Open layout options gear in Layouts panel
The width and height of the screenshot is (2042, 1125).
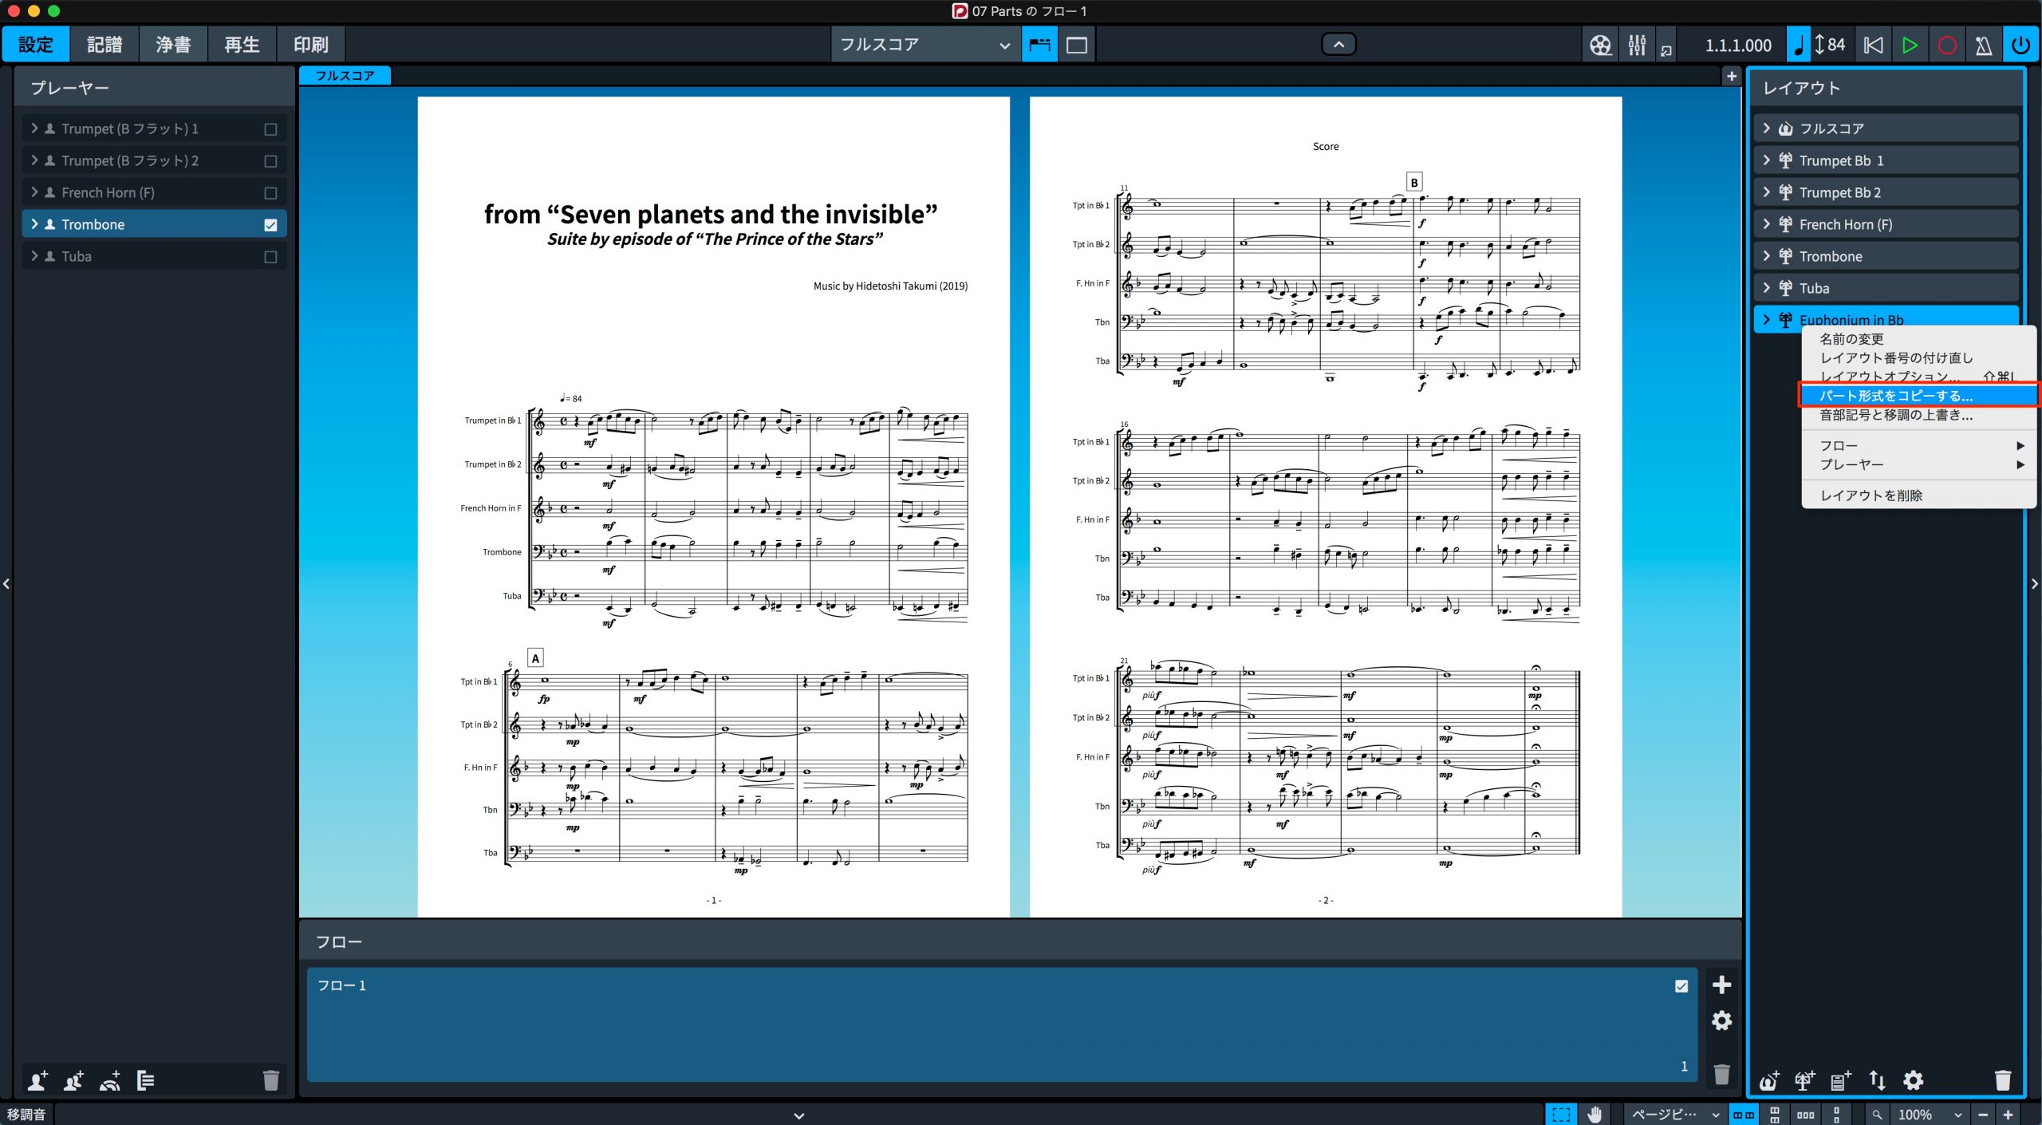(x=1913, y=1080)
